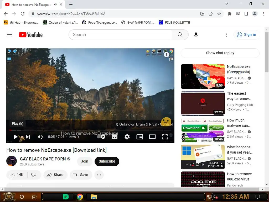This screenshot has width=269, height=202.
Task: Open the channel avatar below the video
Action: pyautogui.click(x=12, y=161)
